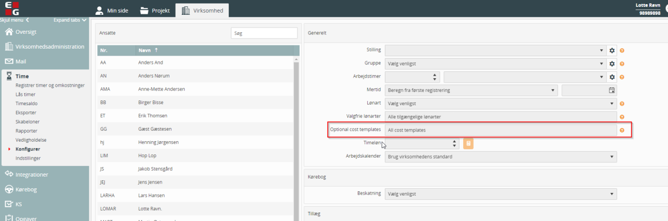Click the help icon next to Valgfrie lønarter
668x221 pixels.
point(622,117)
